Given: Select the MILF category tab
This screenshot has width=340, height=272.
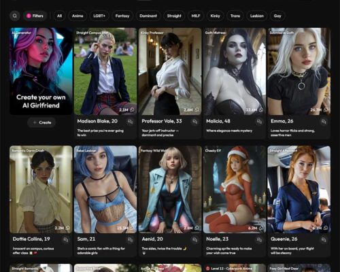Looking at the screenshot, I should point(196,16).
